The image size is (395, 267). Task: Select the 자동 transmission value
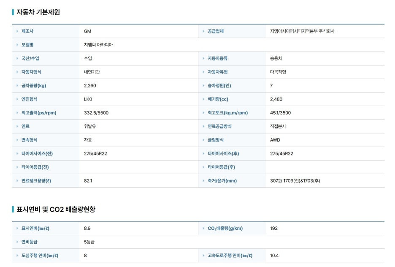click(x=88, y=140)
